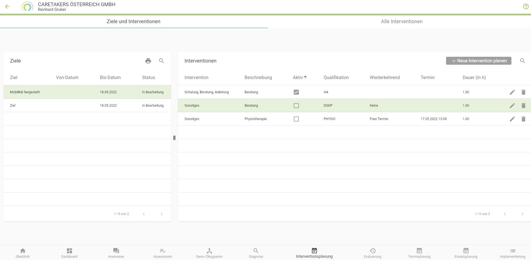This screenshot has width=531, height=260.
Task: Go to next page of Interventionen
Action: coord(522,214)
